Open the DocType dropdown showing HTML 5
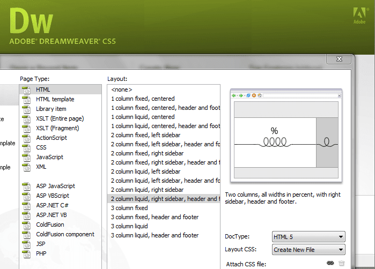Screen dimensions: 375x269 [308, 237]
